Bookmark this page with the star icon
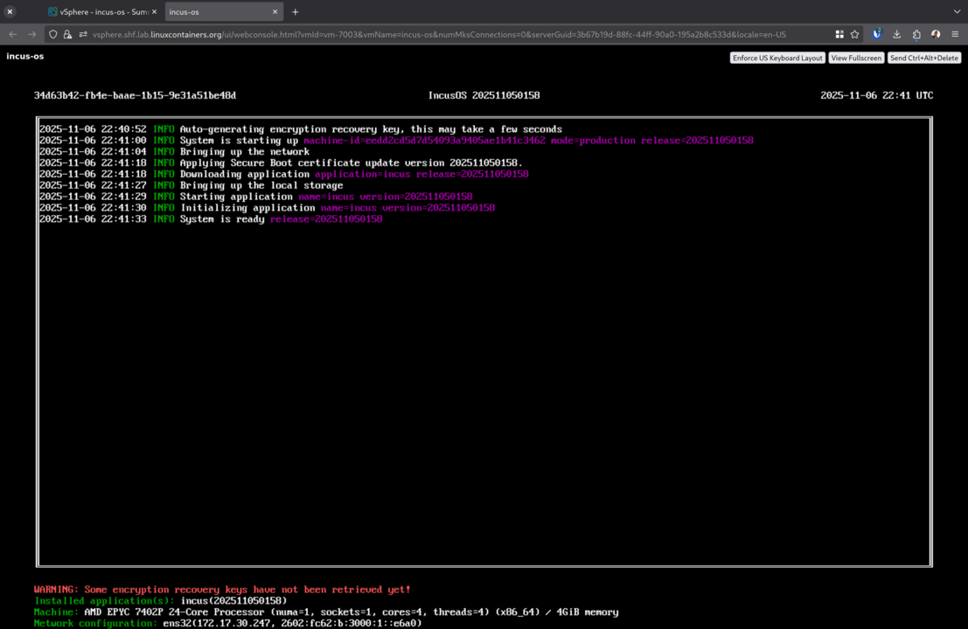The height and width of the screenshot is (629, 968). click(x=854, y=34)
